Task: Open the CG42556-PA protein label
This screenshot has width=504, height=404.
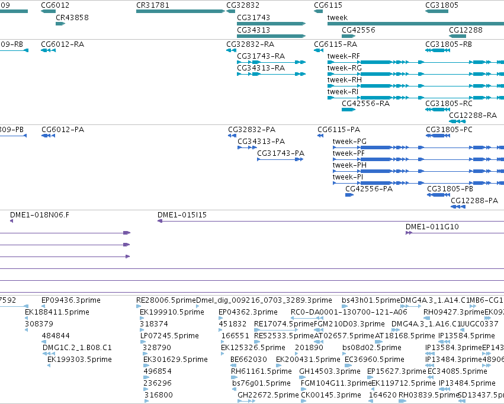Action: click(x=369, y=188)
